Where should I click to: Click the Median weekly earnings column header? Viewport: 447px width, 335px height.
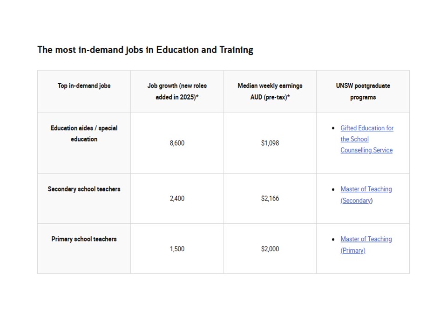[270, 92]
